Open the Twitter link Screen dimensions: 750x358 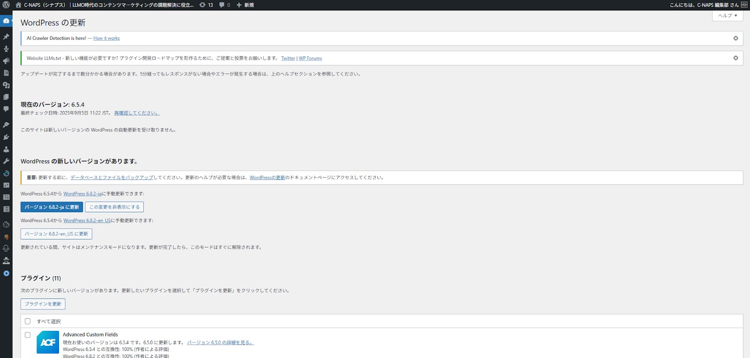(288, 58)
